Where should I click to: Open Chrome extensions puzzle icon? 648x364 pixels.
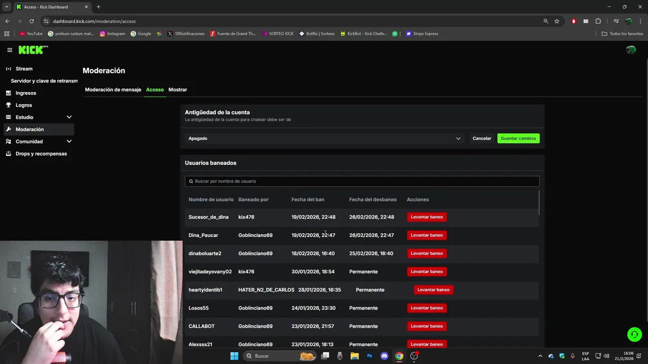click(598, 21)
